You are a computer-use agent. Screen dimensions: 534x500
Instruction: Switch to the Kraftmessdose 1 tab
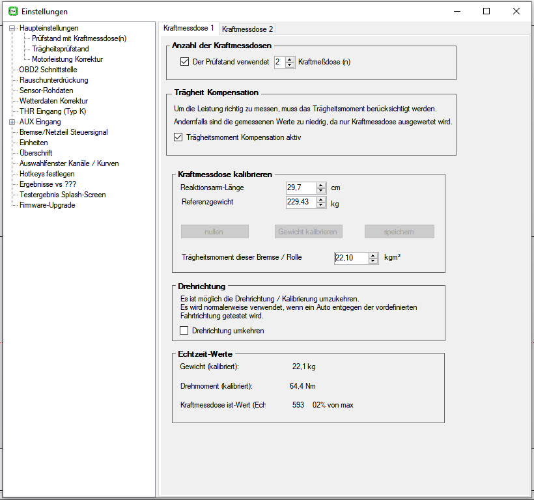(188, 28)
